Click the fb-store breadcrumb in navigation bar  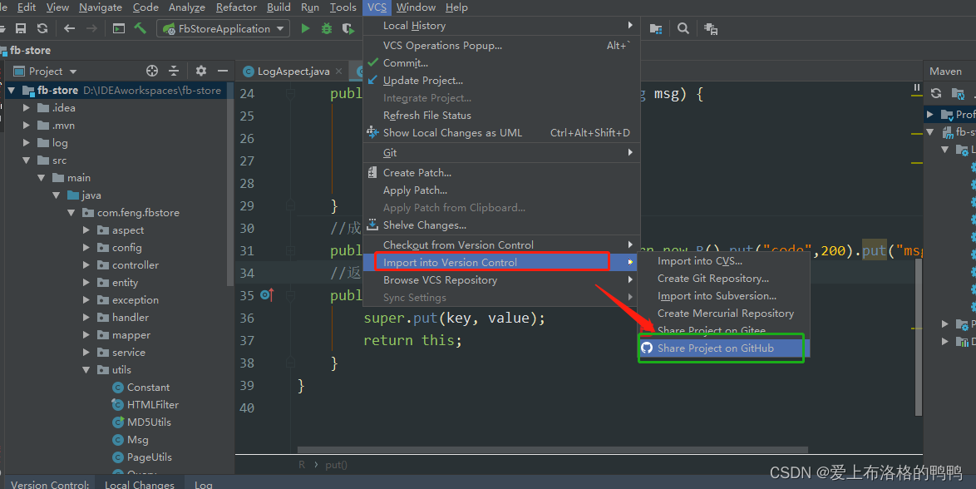(x=30, y=51)
